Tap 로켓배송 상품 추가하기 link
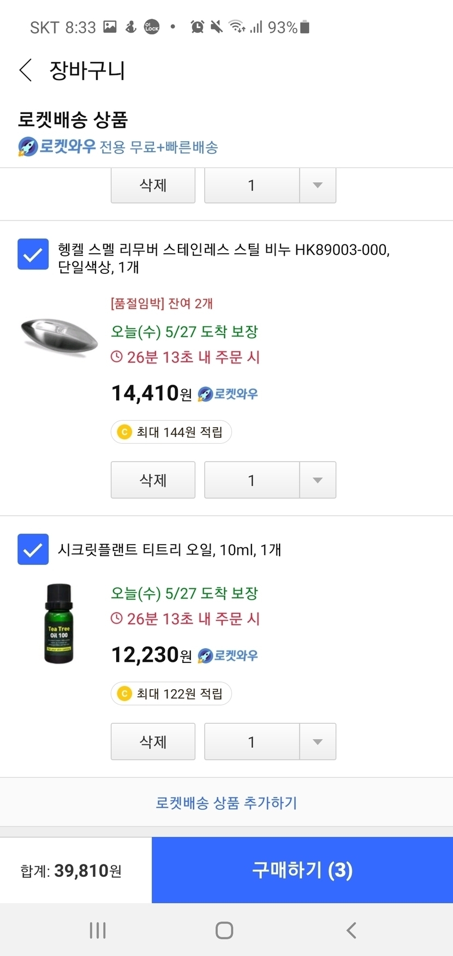 (x=226, y=803)
